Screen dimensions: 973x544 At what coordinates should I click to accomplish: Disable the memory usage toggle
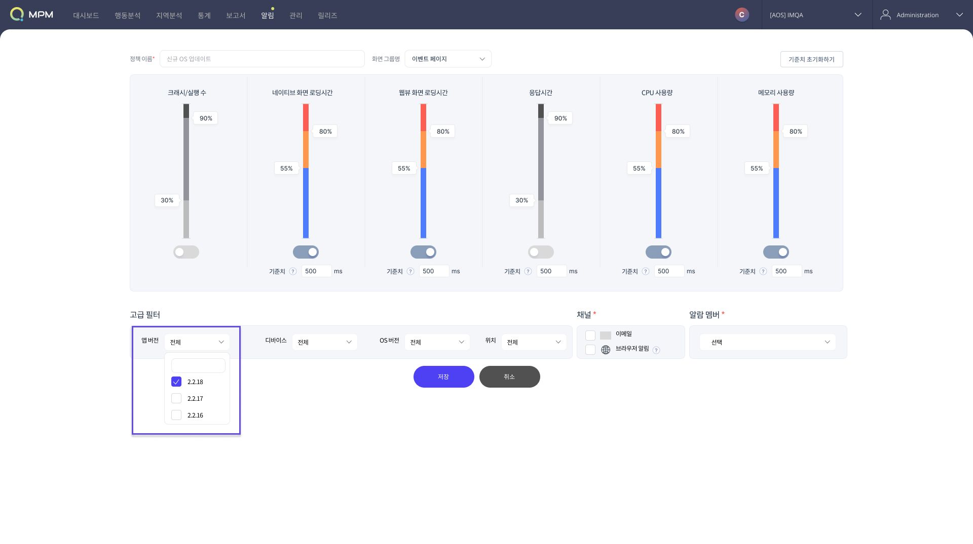(776, 252)
